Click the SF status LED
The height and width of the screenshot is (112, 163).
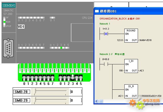pos(4,17)
